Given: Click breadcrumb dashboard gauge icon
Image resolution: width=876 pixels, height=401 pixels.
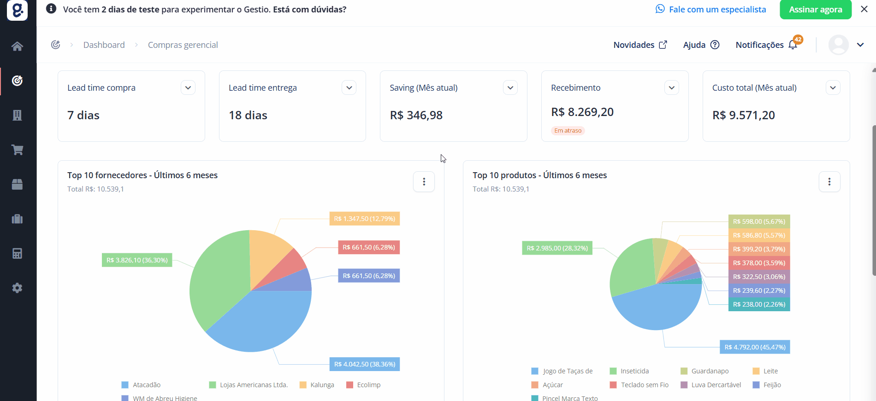Looking at the screenshot, I should [x=55, y=45].
